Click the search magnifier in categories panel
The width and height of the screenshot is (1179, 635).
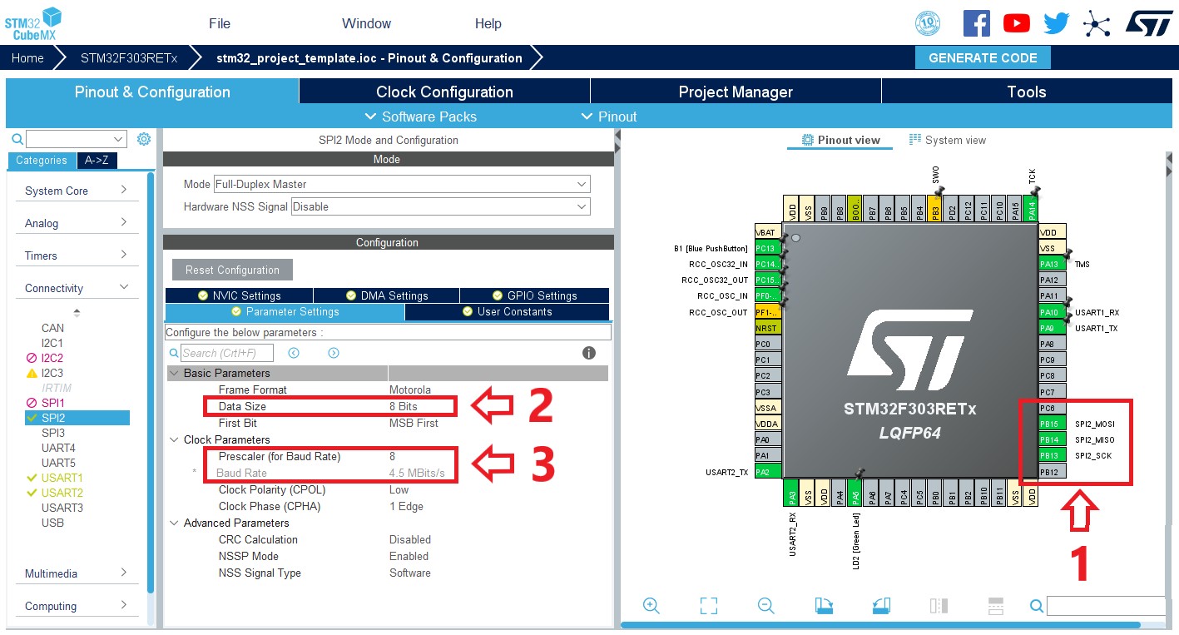[17, 139]
